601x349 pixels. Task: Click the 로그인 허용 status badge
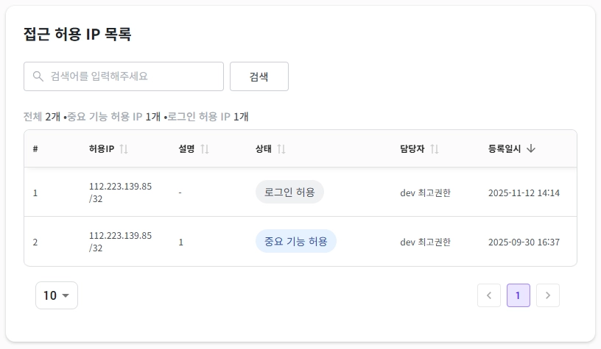[x=289, y=192]
